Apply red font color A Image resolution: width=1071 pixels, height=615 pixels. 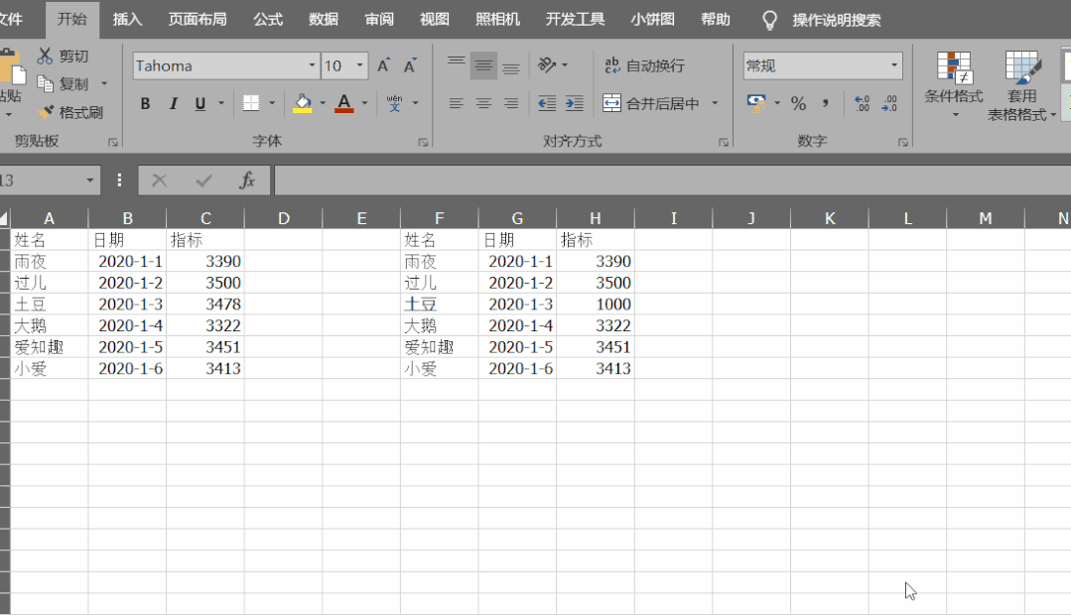tap(344, 103)
